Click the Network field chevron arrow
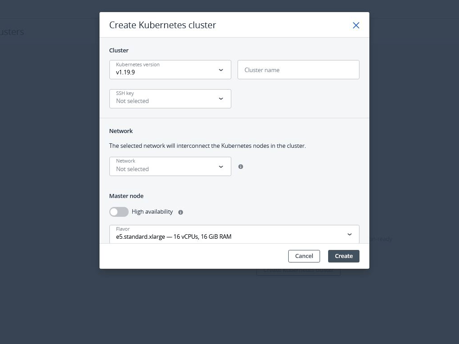This screenshot has height=344, width=459. click(x=221, y=167)
